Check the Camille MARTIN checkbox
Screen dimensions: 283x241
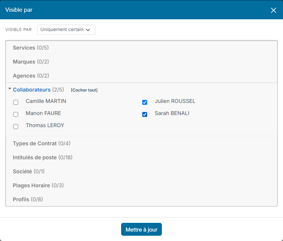[16, 102]
